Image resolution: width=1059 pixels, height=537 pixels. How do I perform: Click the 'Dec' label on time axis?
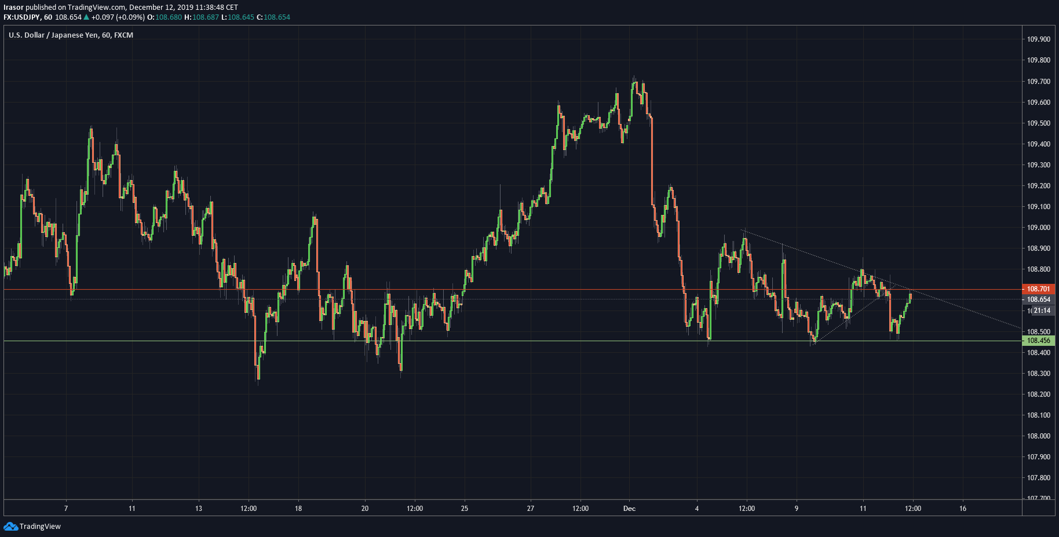tap(629, 509)
